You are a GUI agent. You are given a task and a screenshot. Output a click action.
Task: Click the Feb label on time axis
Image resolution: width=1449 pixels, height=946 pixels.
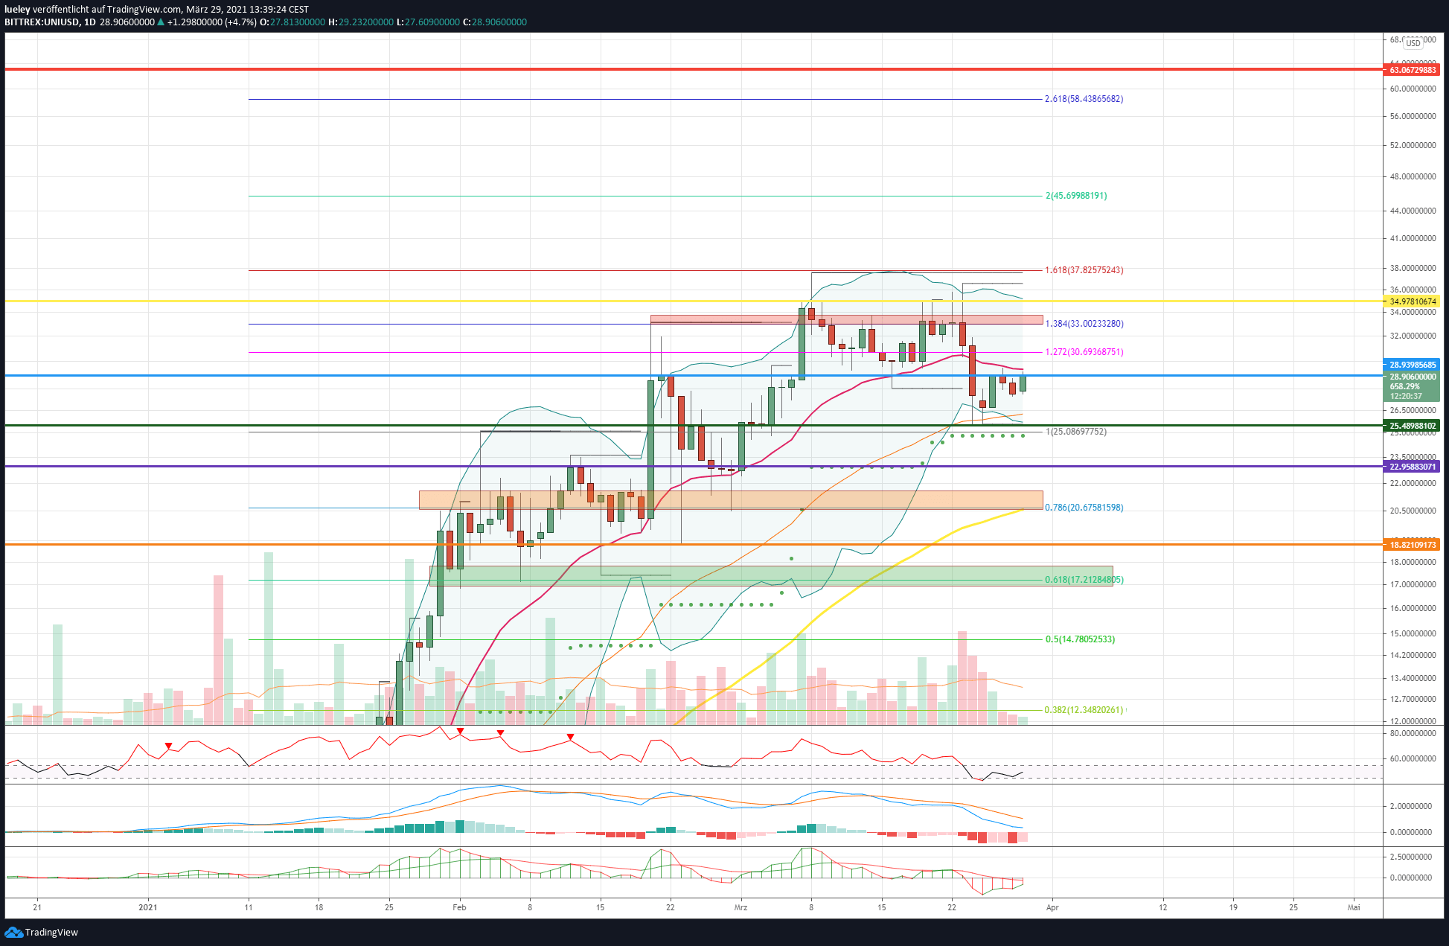click(459, 907)
